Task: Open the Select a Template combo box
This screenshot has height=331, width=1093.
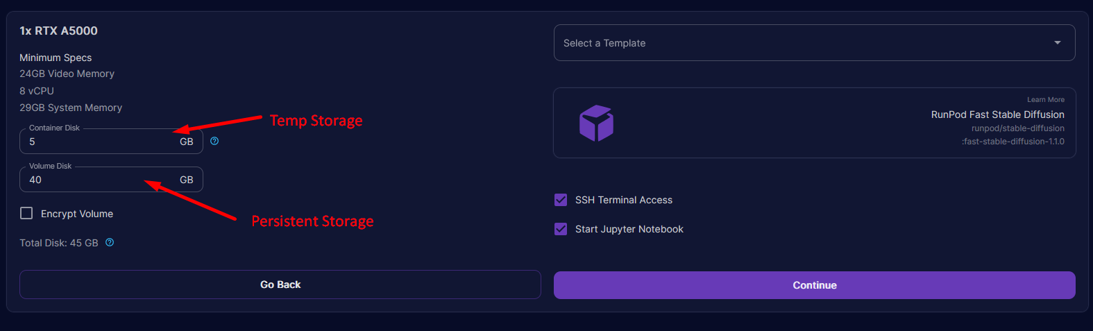Action: [798, 43]
